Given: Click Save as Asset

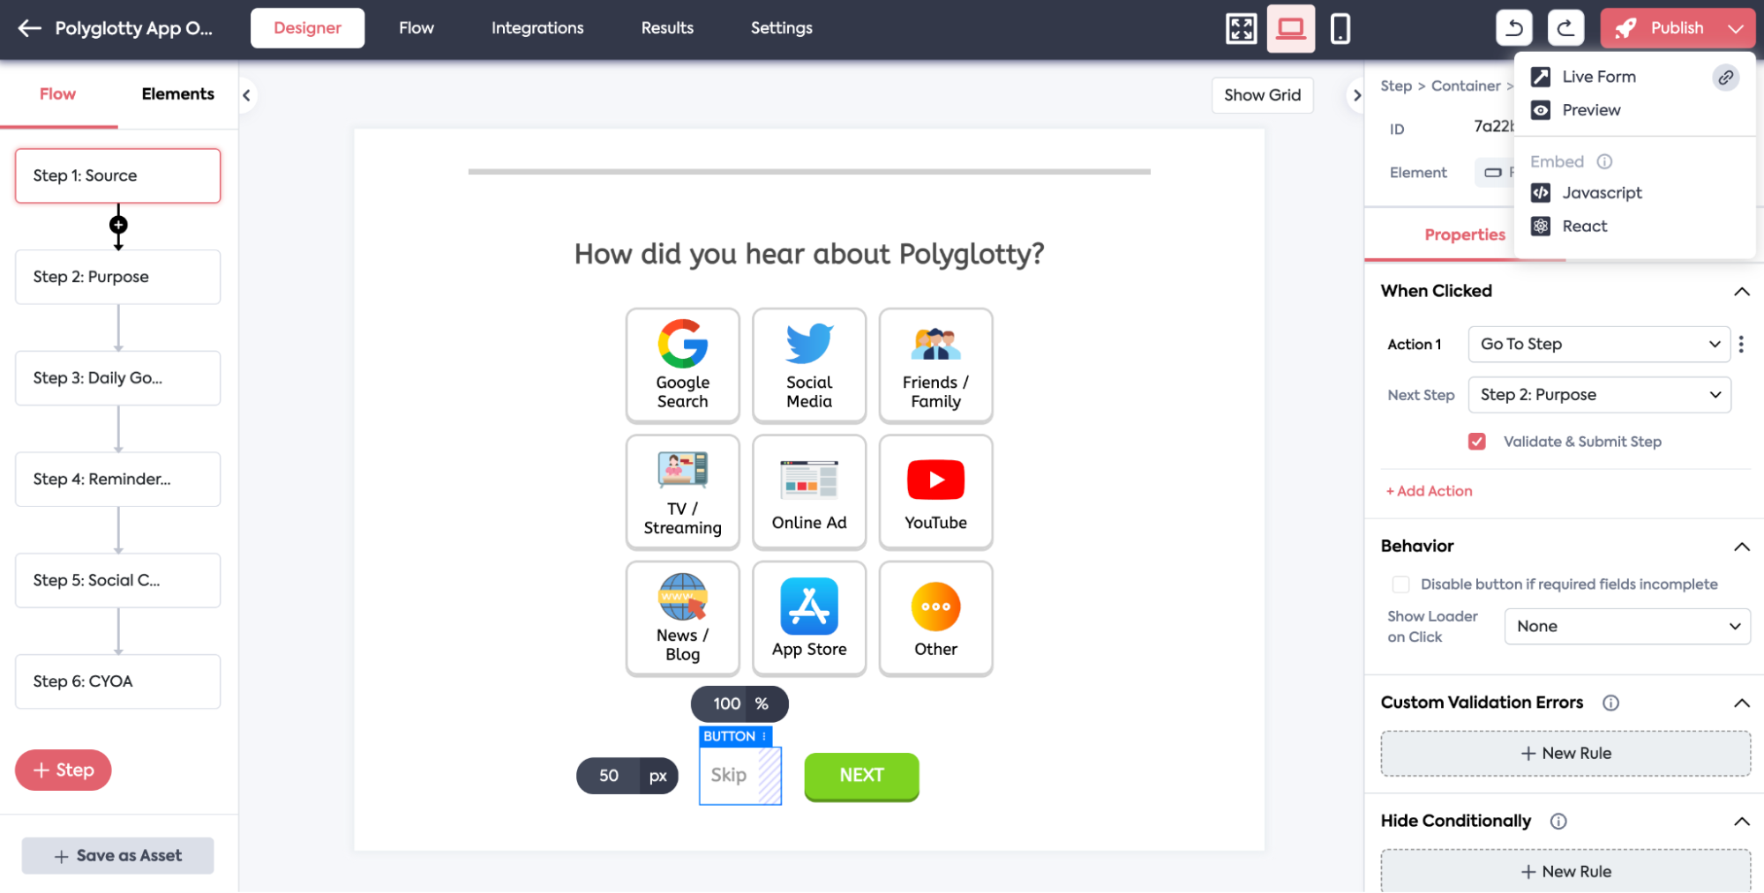Looking at the screenshot, I should click(116, 855).
